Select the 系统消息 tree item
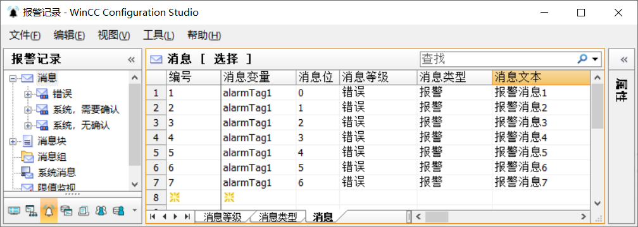This screenshot has width=638, height=227. [56, 172]
